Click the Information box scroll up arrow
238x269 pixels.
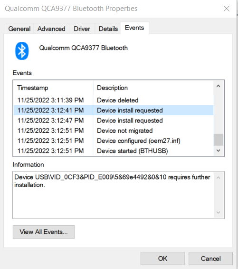tap(219, 178)
